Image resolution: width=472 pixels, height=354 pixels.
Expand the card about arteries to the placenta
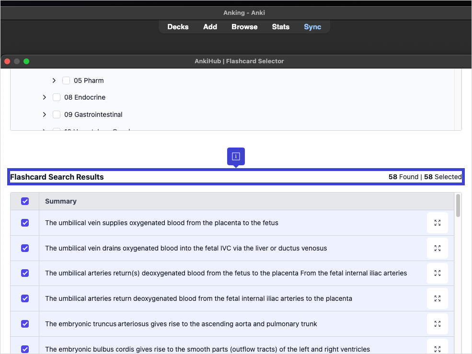[x=437, y=298]
